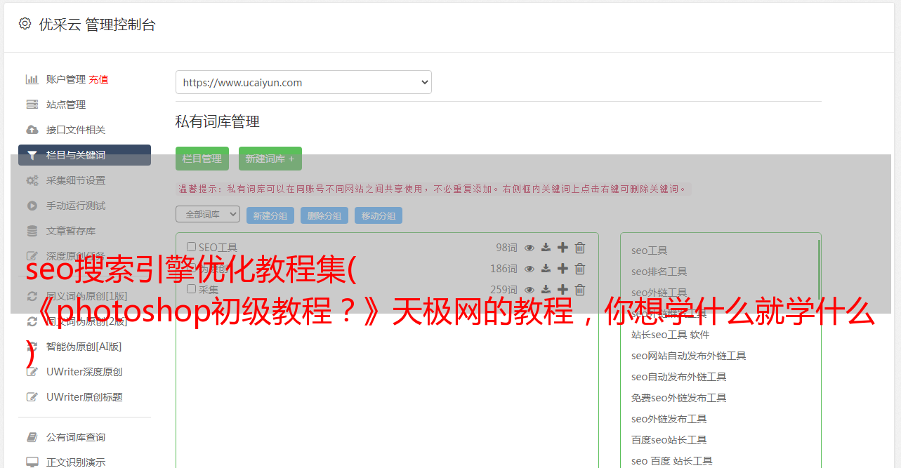Viewport: 901px width, 468px height.
Task: Click the keyword 百度seo站长工具
Action: tap(669, 440)
